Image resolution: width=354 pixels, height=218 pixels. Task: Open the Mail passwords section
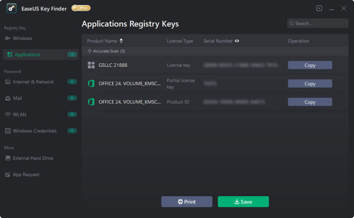point(17,98)
